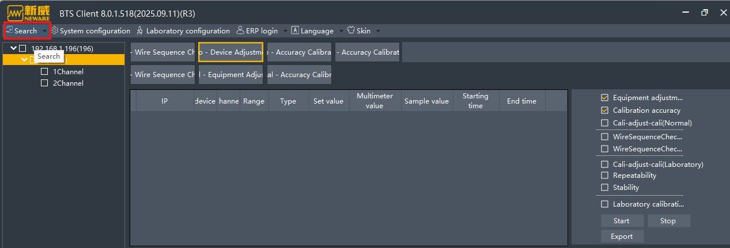The width and height of the screenshot is (730, 248).
Task: Toggle the Equipment adjustment checkbox
Action: point(604,98)
